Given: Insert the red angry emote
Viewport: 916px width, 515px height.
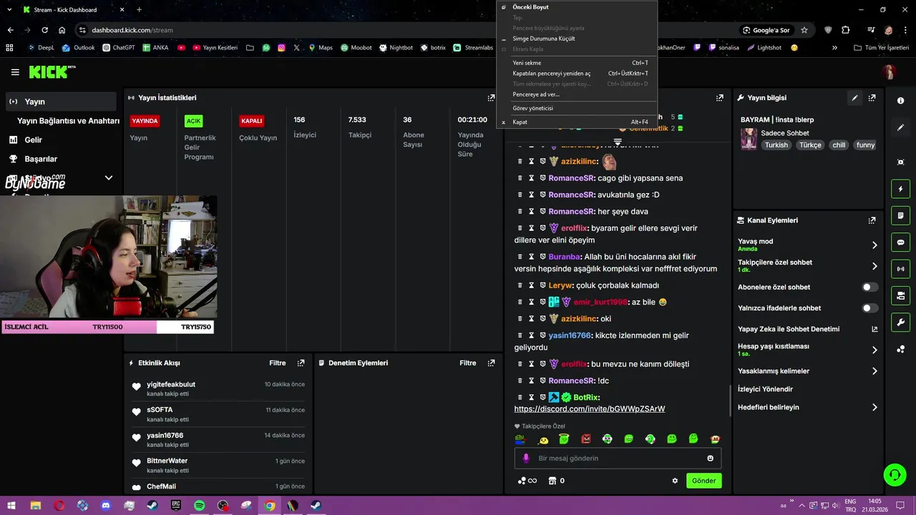Looking at the screenshot, I should [586, 439].
